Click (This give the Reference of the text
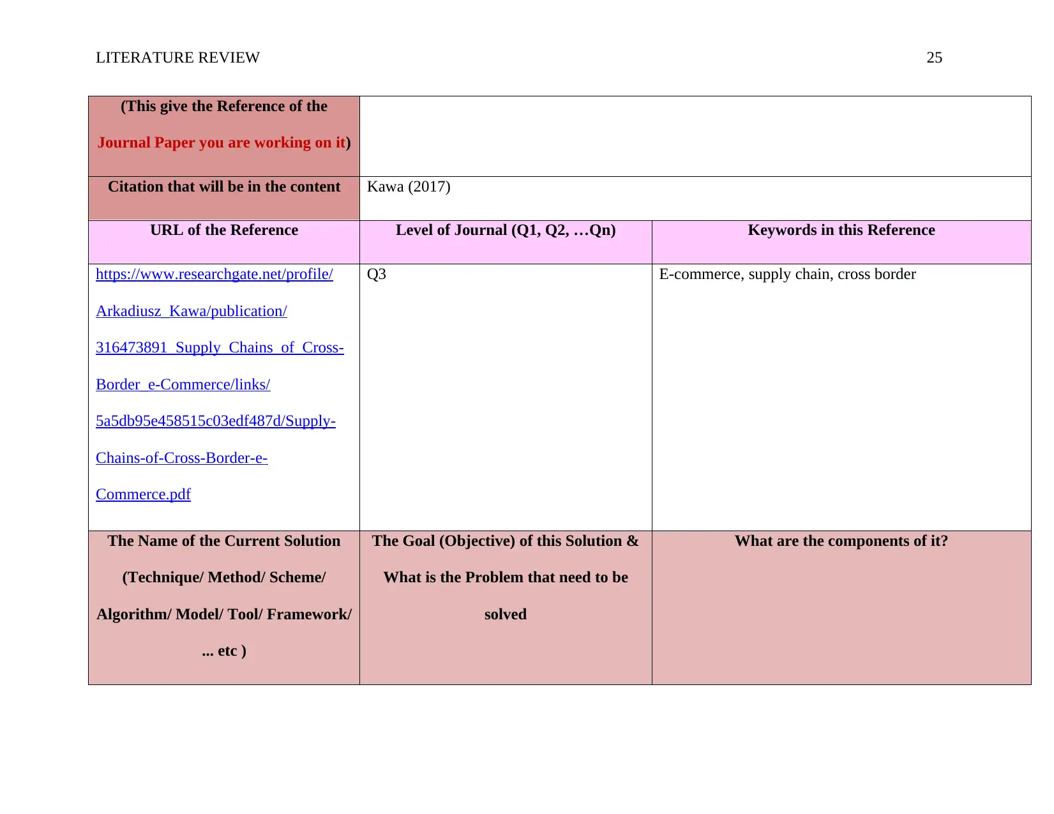The width and height of the screenshot is (1054, 814). pyautogui.click(x=224, y=107)
